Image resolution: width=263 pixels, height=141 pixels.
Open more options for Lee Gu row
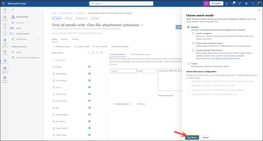point(99,87)
